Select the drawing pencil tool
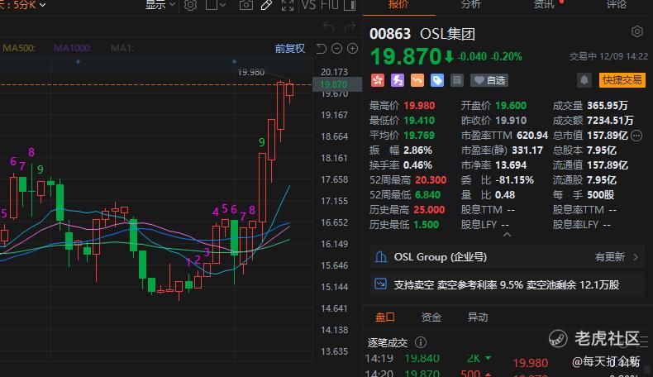The height and width of the screenshot is (377, 653). click(x=266, y=5)
